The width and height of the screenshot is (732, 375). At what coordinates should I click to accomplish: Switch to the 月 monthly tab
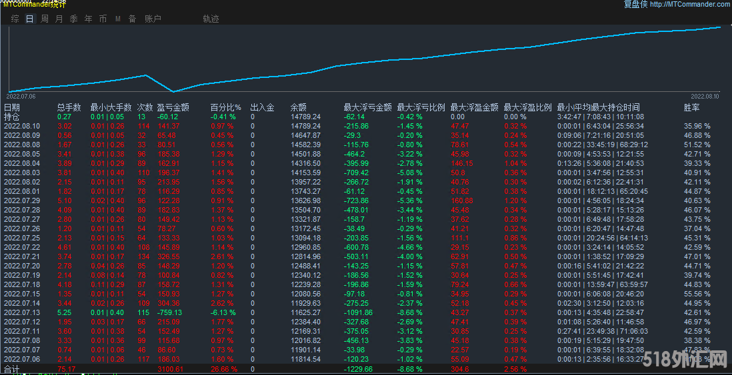(x=59, y=19)
